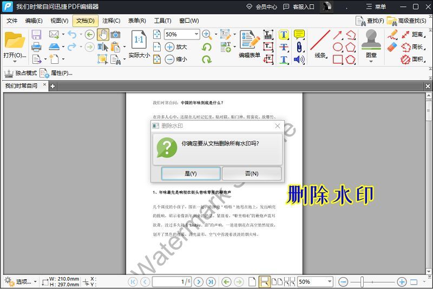This screenshot has height=289, width=433.
Task: Select the highlight text T tool
Action: click(284, 35)
